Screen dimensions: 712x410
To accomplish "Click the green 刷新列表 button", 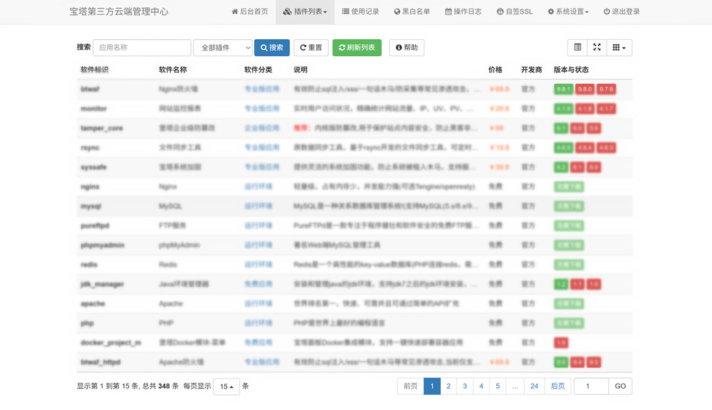I will pos(357,48).
